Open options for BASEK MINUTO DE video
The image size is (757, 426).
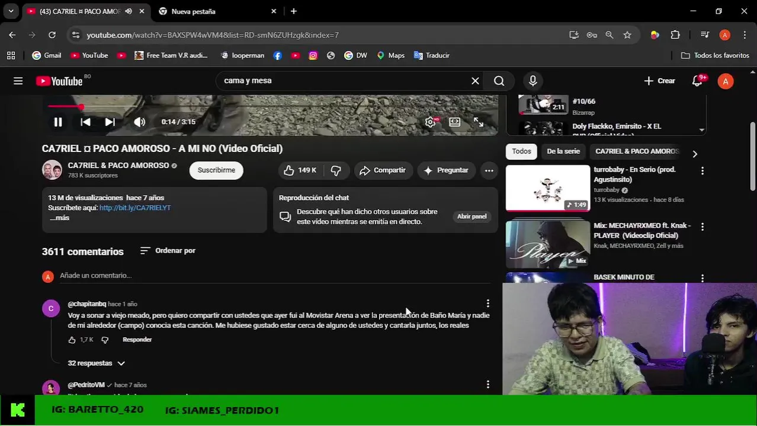(x=703, y=278)
